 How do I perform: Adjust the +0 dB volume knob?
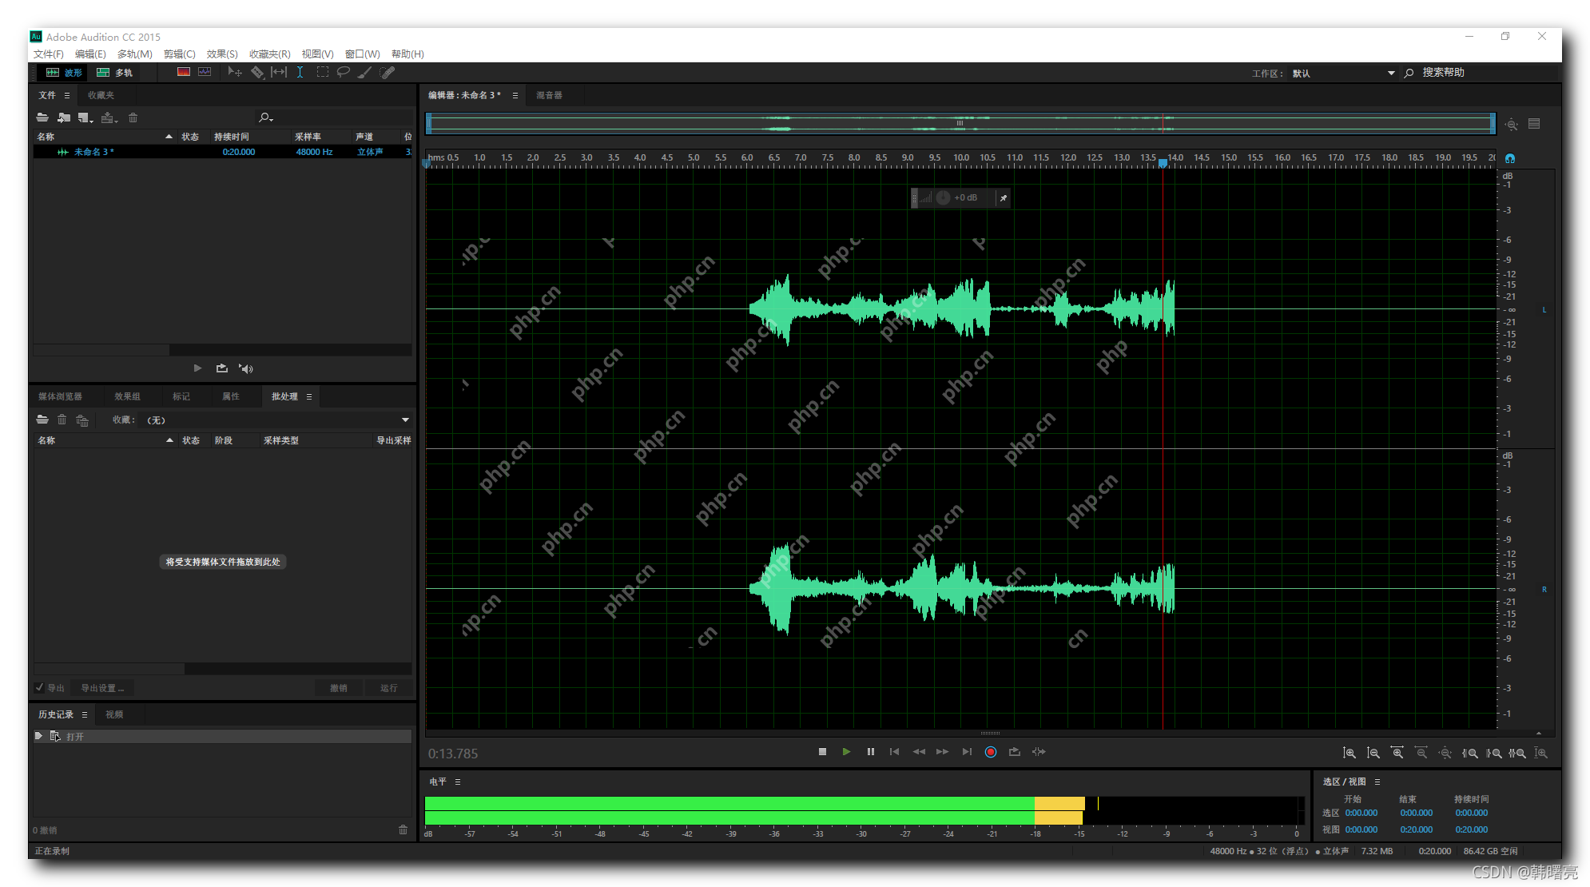coord(943,197)
